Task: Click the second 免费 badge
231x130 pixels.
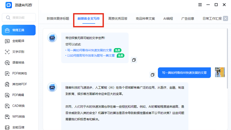Action: click(121, 56)
